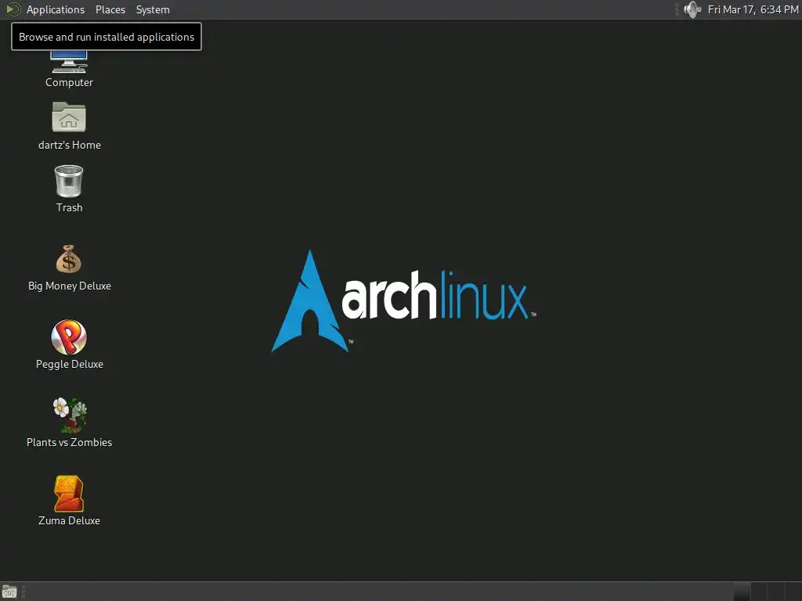Click the Show Desktop button in bottom panel

coord(9,592)
